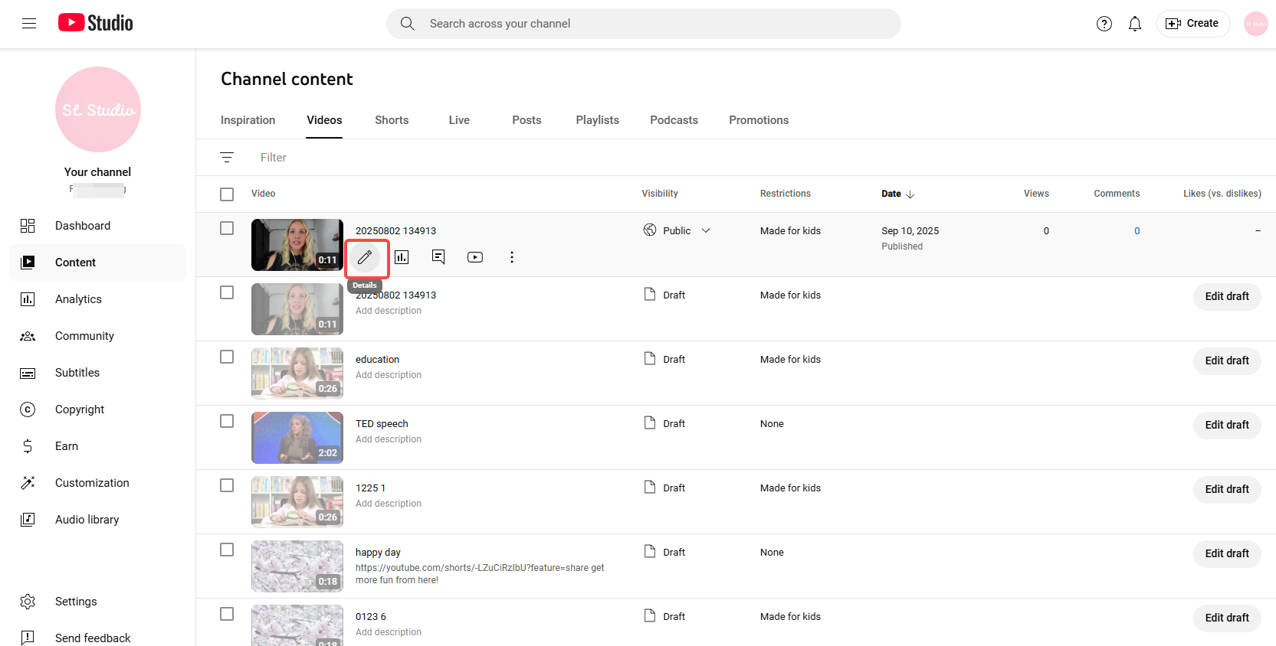Expand the Public visibility dropdown
Image resolution: width=1276 pixels, height=646 pixels.
point(706,230)
